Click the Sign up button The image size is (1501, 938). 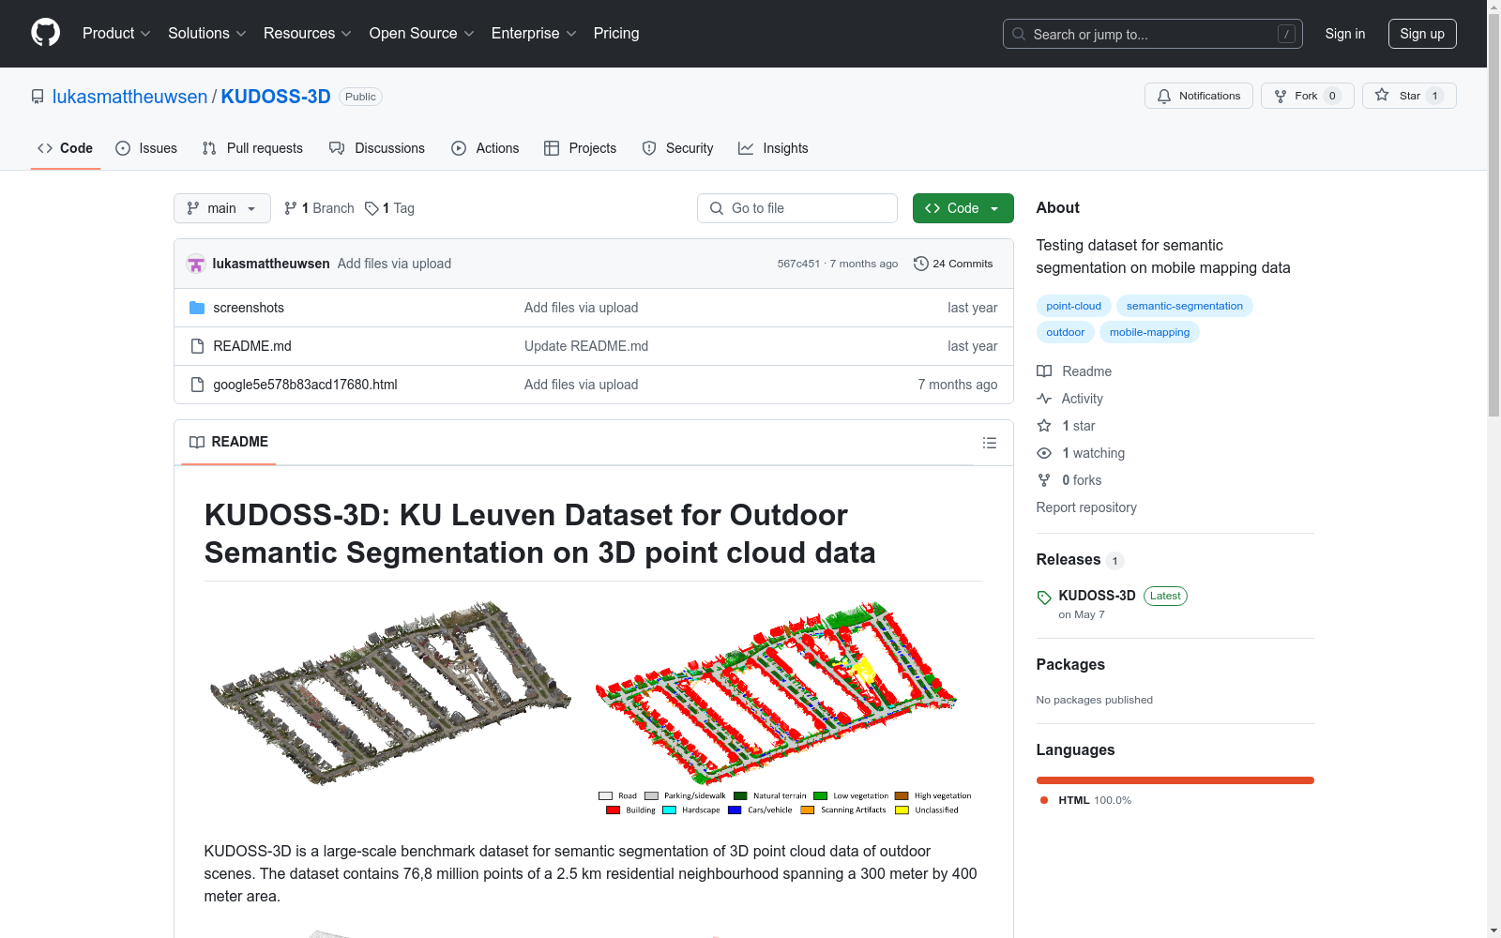(x=1422, y=34)
